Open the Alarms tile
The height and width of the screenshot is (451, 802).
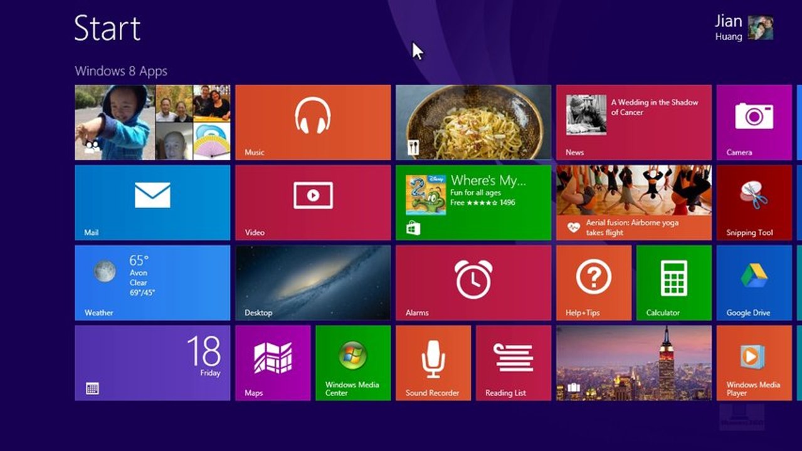point(473,283)
